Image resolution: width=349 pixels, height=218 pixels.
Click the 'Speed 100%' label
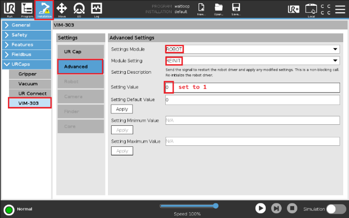click(187, 214)
